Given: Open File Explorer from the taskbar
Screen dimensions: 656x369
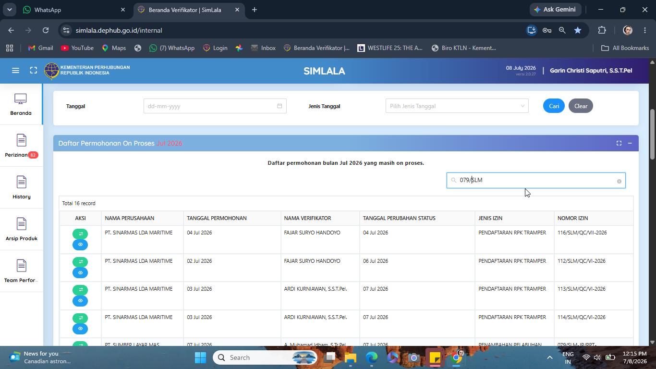Looking at the screenshot, I should coord(351,357).
